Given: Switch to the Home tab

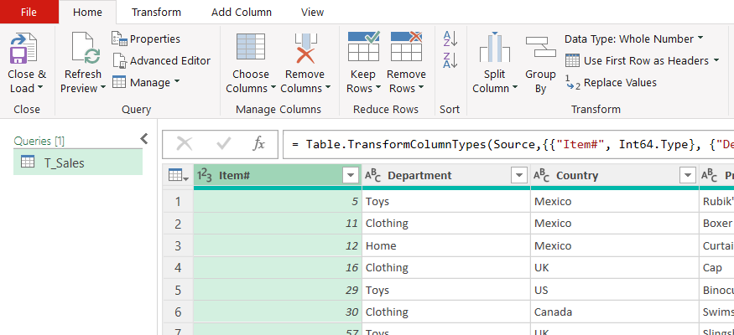Looking at the screenshot, I should pos(87,13).
